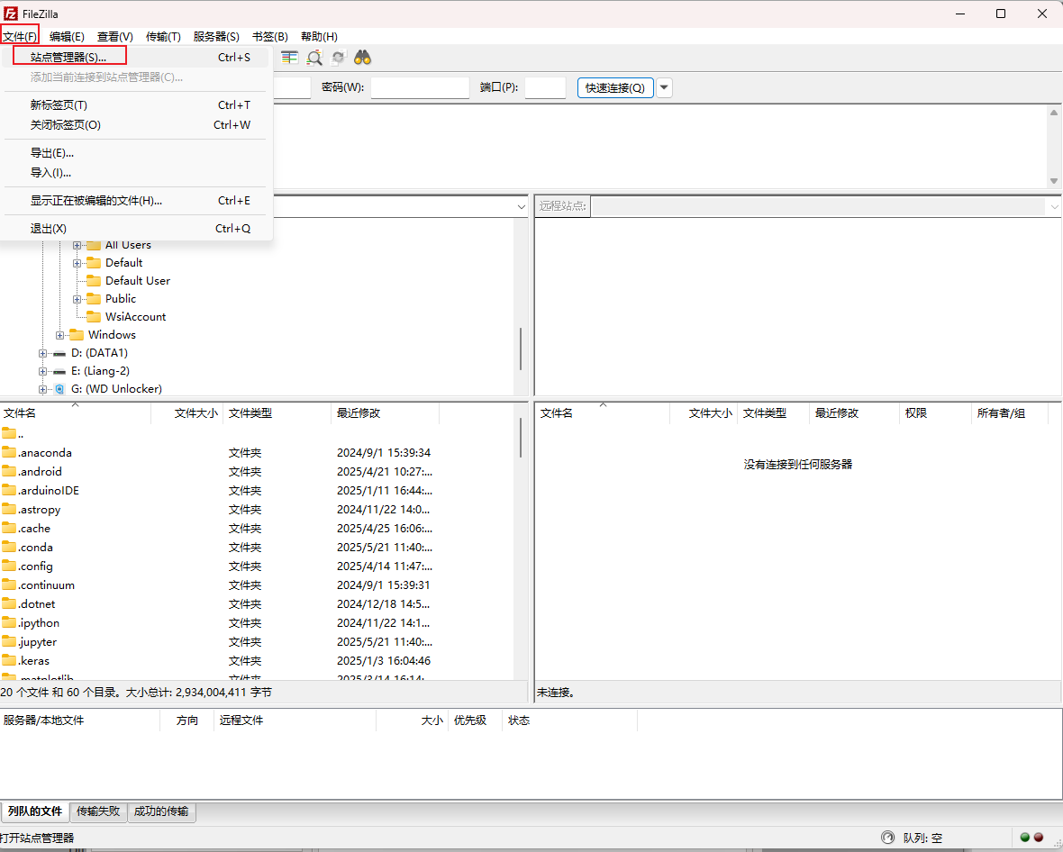Screen dimensions: 1063x852
Task: Click the G: (WD Unlocker) drive icon
Action: pyautogui.click(x=59, y=389)
